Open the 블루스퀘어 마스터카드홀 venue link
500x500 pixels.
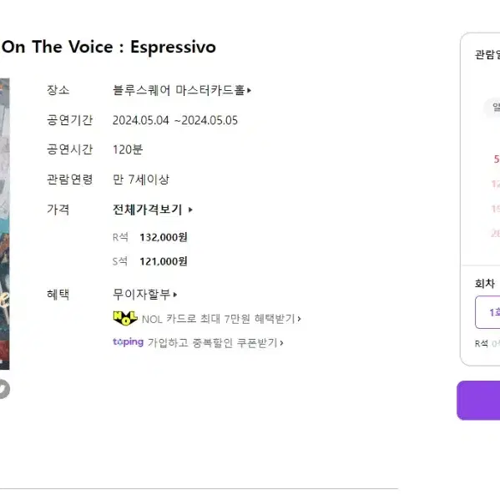coord(182,90)
